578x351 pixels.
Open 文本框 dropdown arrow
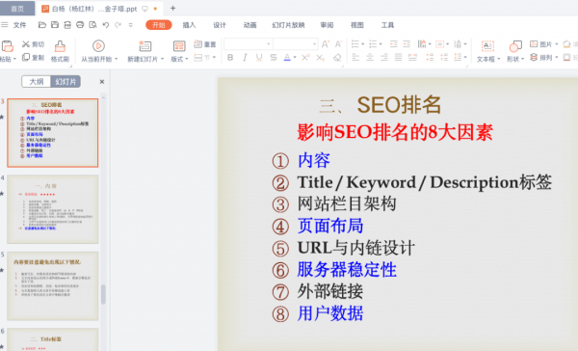click(498, 59)
